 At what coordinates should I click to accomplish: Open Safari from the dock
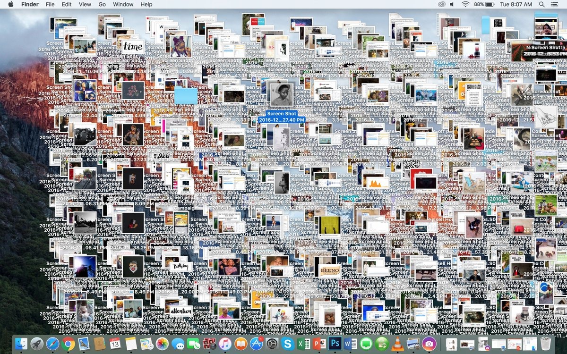52,344
